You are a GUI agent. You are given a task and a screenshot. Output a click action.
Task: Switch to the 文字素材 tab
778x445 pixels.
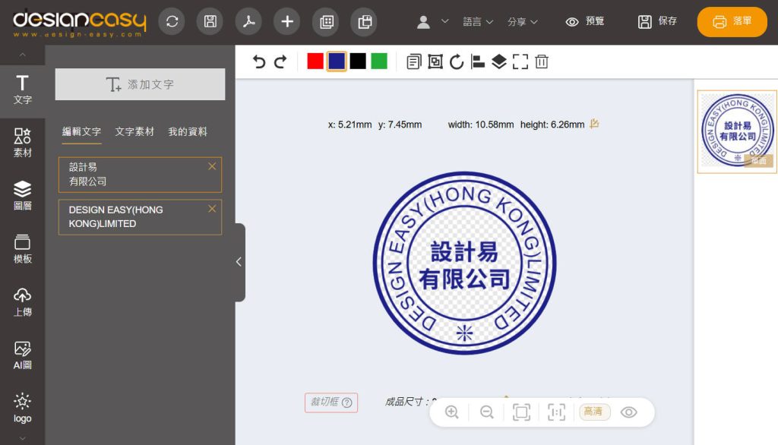coord(134,131)
